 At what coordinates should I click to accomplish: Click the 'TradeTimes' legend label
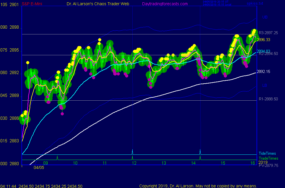pos(268,158)
